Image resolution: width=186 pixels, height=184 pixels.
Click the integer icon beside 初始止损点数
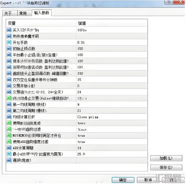(9, 49)
